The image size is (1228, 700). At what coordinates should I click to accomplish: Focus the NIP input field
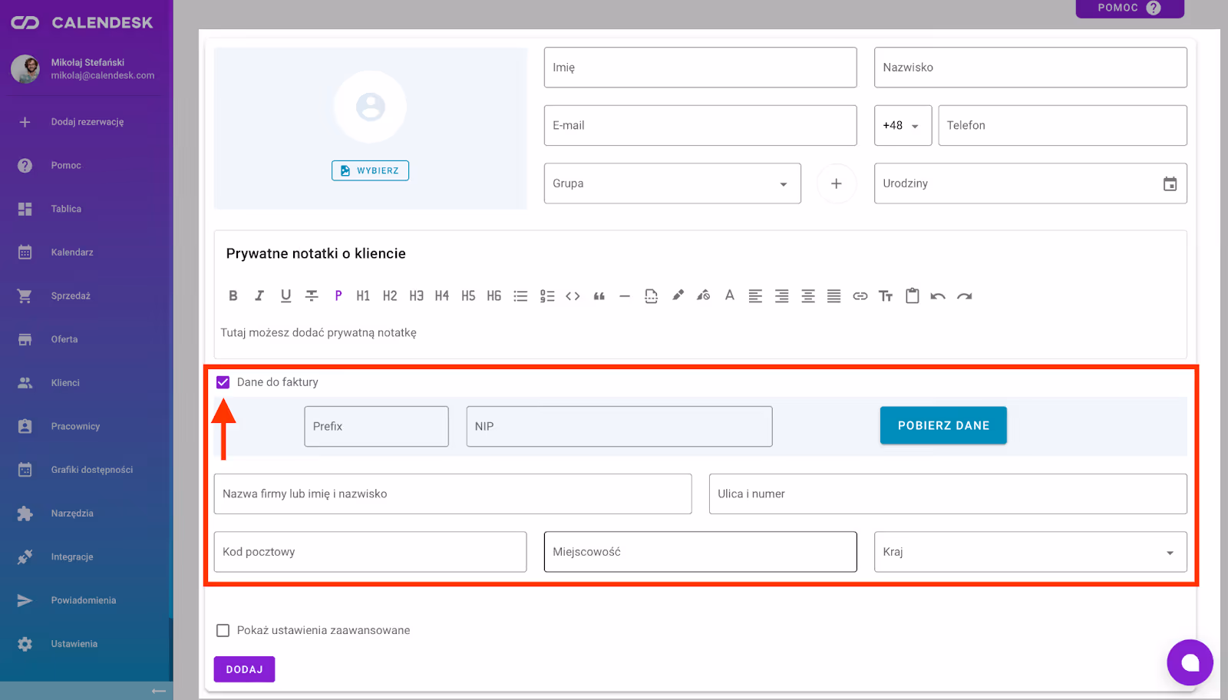tap(619, 427)
